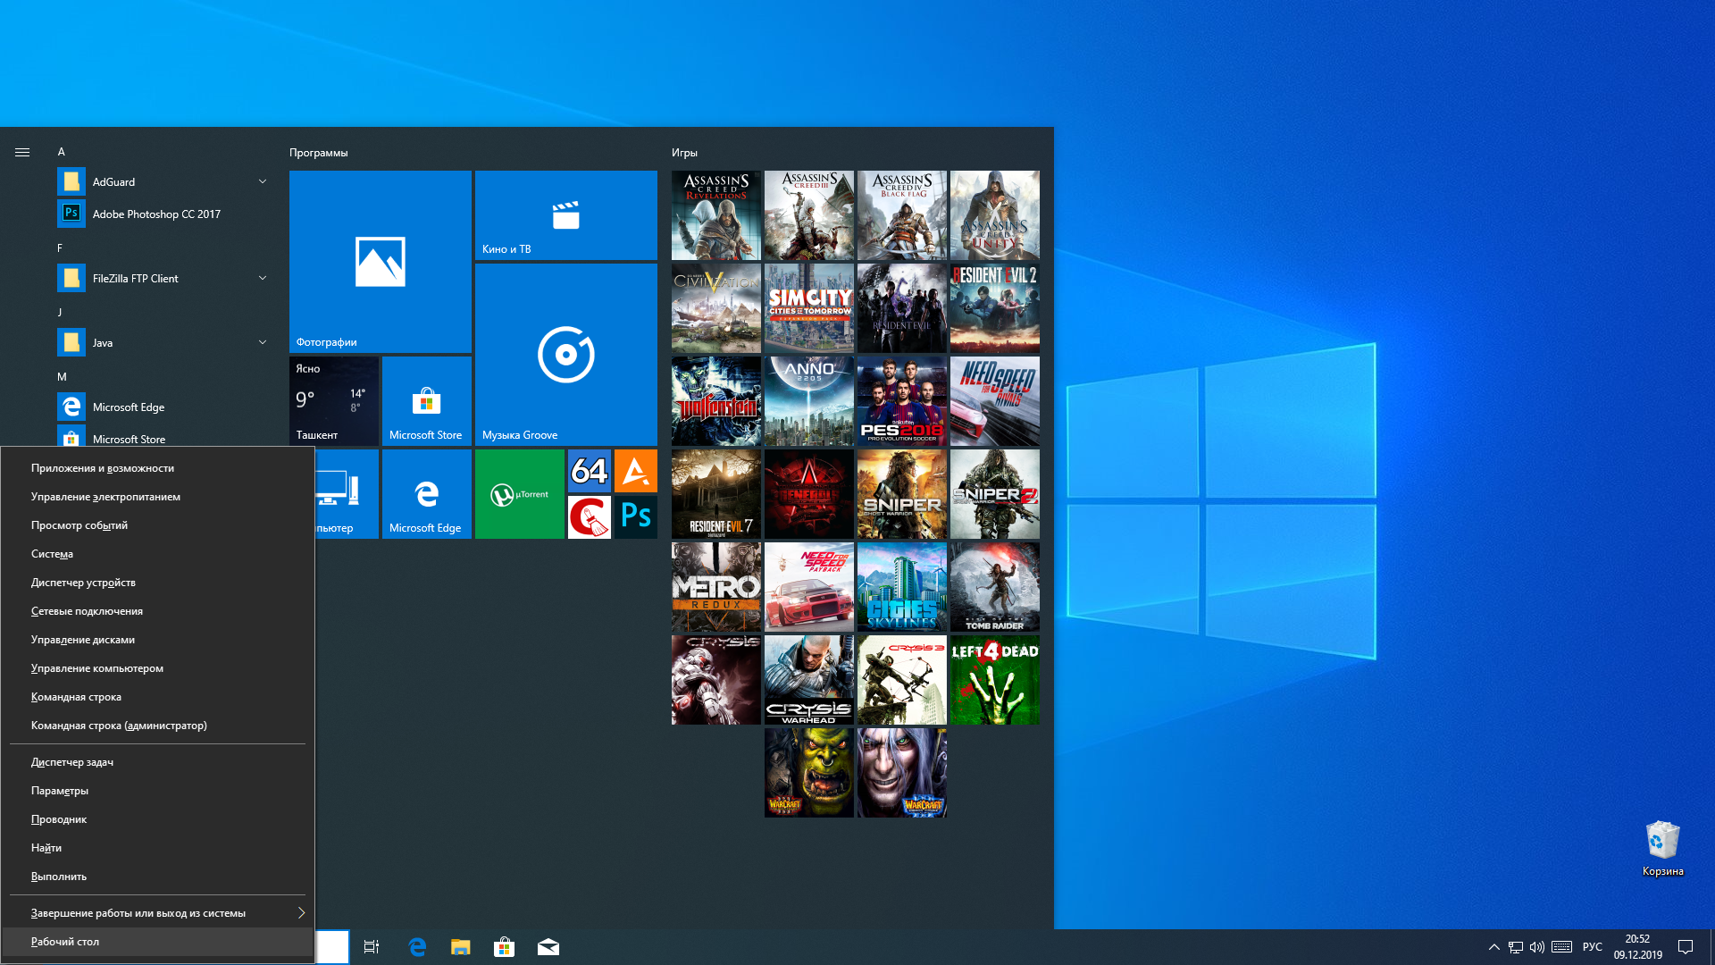The image size is (1715, 965).
Task: Open the Civilization V game tile
Action: click(716, 308)
